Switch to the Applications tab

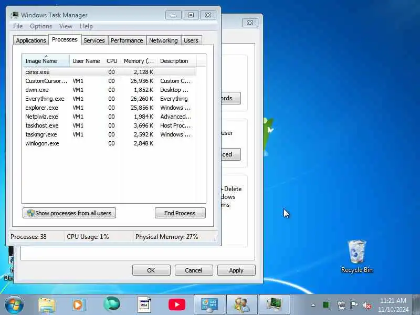tap(31, 40)
